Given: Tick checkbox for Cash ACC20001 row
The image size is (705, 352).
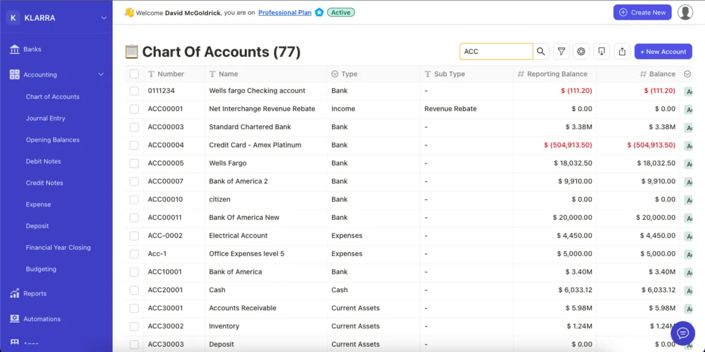Looking at the screenshot, I should (134, 290).
